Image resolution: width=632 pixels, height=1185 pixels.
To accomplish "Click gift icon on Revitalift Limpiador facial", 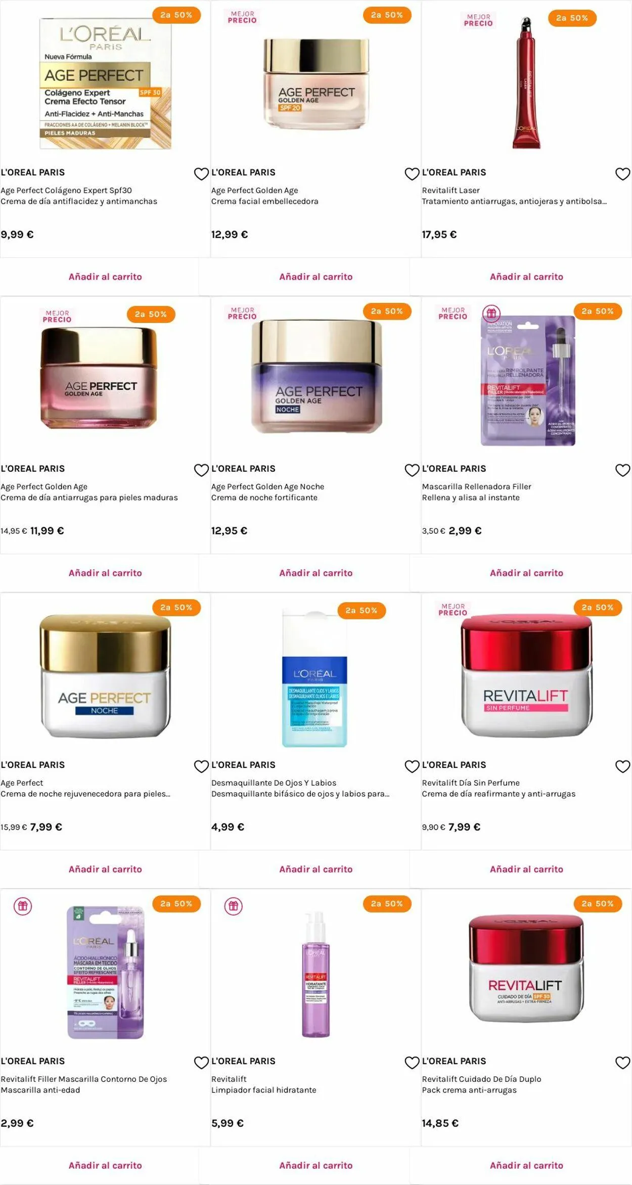I will (x=233, y=906).
